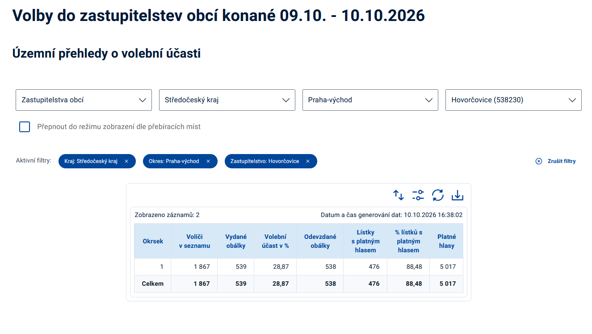Click the Aktivní filtry label
The image size is (592, 334).
click(34, 161)
